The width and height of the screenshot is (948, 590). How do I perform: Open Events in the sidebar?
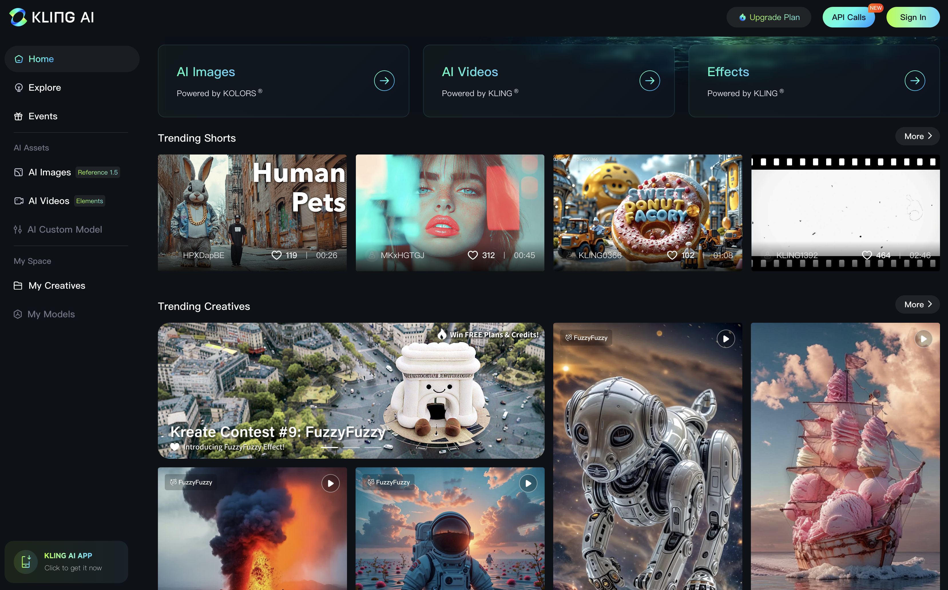[43, 116]
